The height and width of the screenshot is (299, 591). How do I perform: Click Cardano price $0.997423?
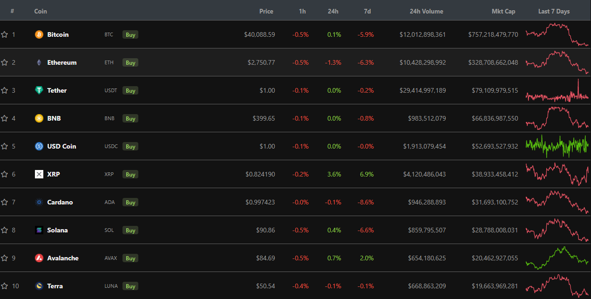260,202
